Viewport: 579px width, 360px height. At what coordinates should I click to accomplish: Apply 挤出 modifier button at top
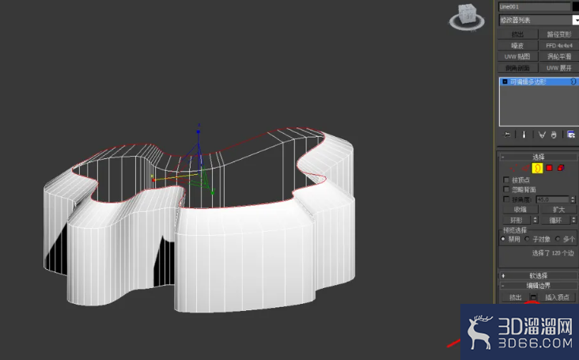518,34
